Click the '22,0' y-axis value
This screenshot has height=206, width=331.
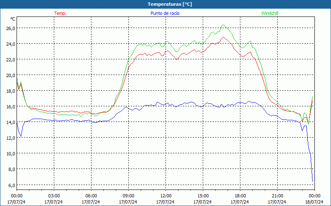[11, 59]
